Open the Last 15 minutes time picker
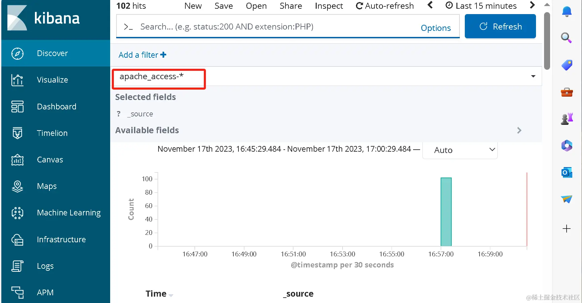The height and width of the screenshot is (303, 582). pos(481,6)
